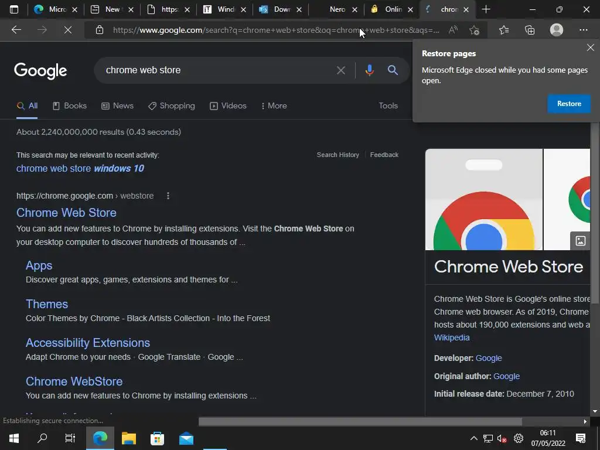Submit search with magnifier icon
Screen dimensions: 600x450
pos(393,70)
